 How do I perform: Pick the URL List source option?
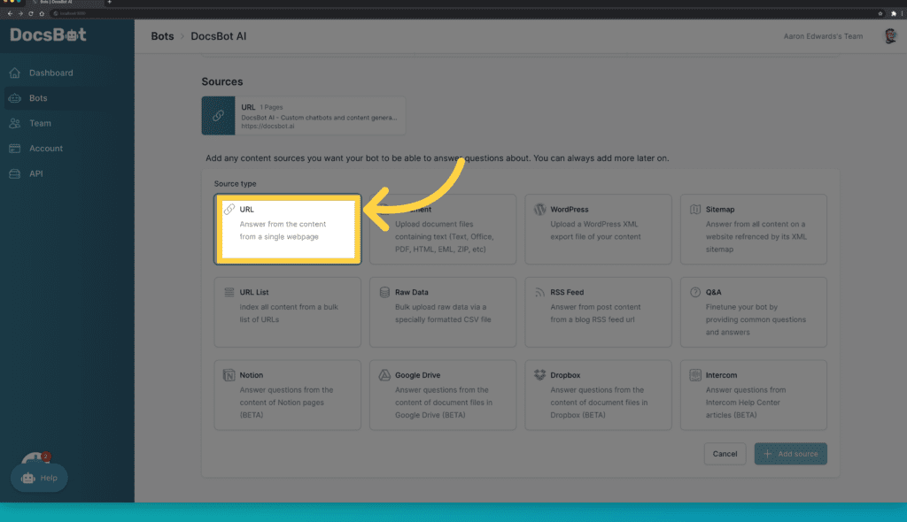click(288, 311)
